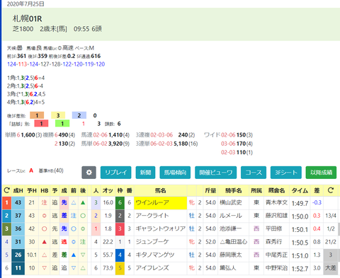Select horse name ギャラントウォリア
The height and width of the screenshot is (278, 340).
[160, 228]
